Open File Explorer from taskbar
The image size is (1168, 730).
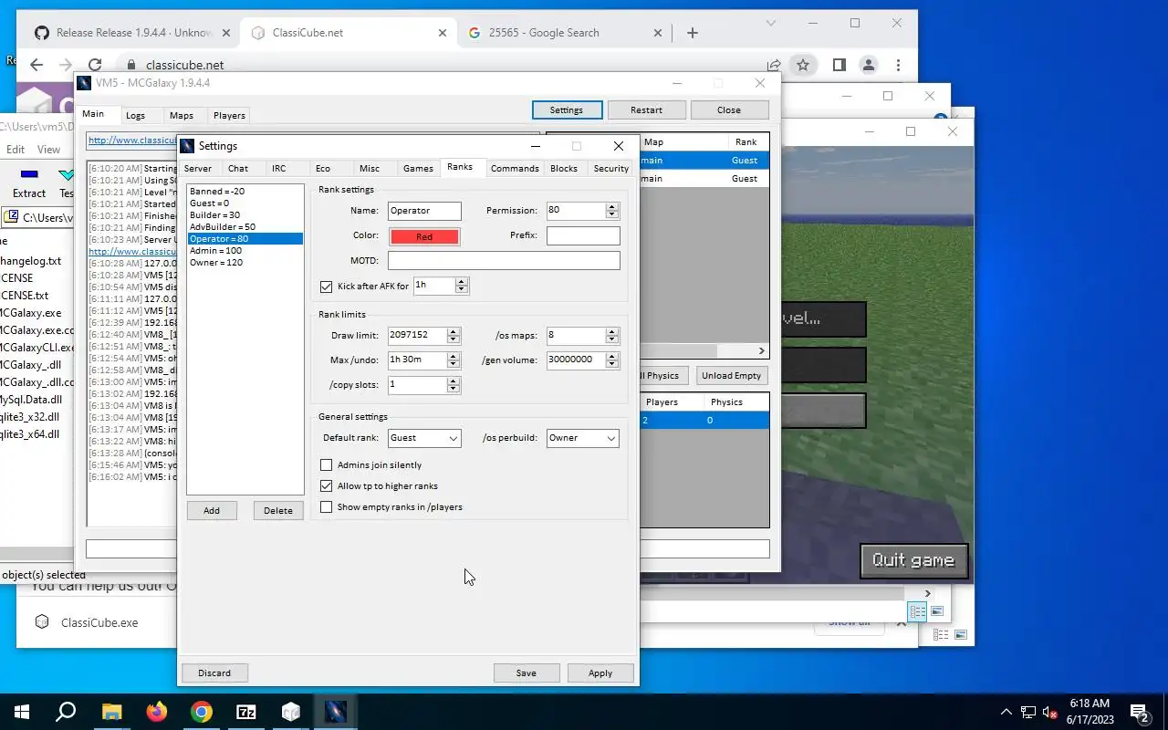click(x=111, y=712)
